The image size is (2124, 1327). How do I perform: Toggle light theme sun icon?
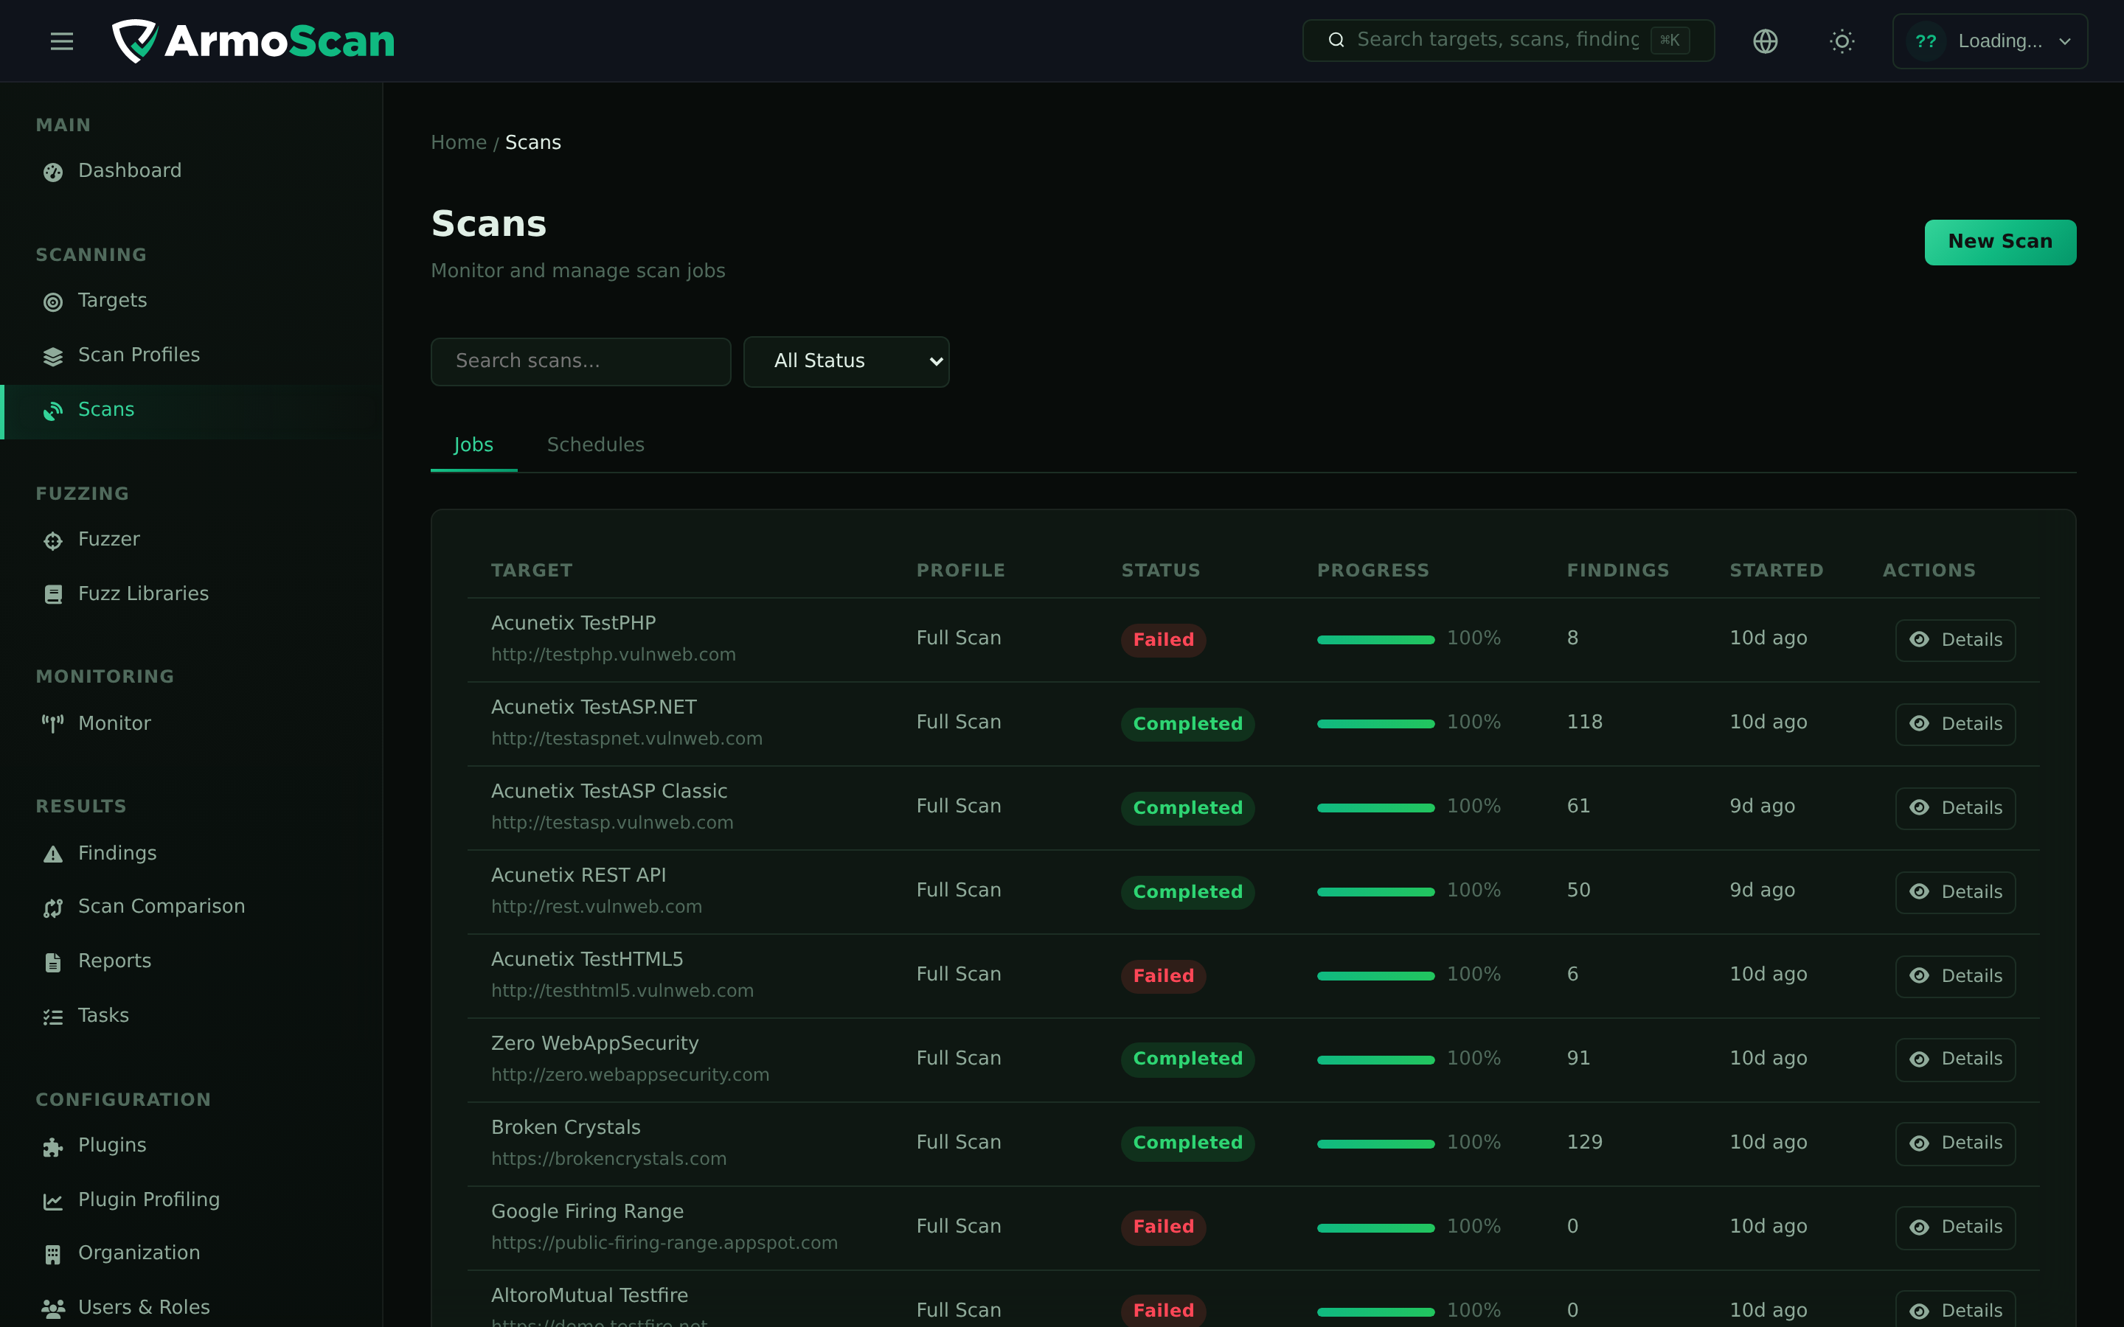[x=1842, y=41]
